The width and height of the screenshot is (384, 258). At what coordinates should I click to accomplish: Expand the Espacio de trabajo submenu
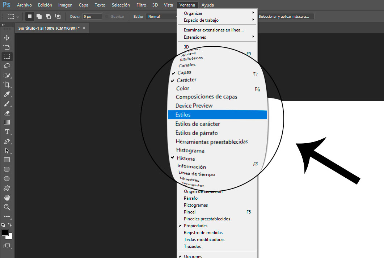pyautogui.click(x=217, y=20)
